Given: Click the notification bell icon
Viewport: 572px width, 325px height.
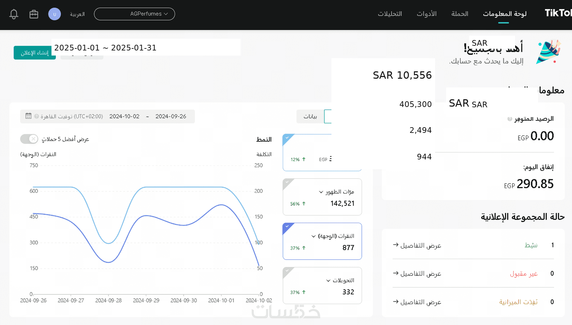Looking at the screenshot, I should 14,14.
